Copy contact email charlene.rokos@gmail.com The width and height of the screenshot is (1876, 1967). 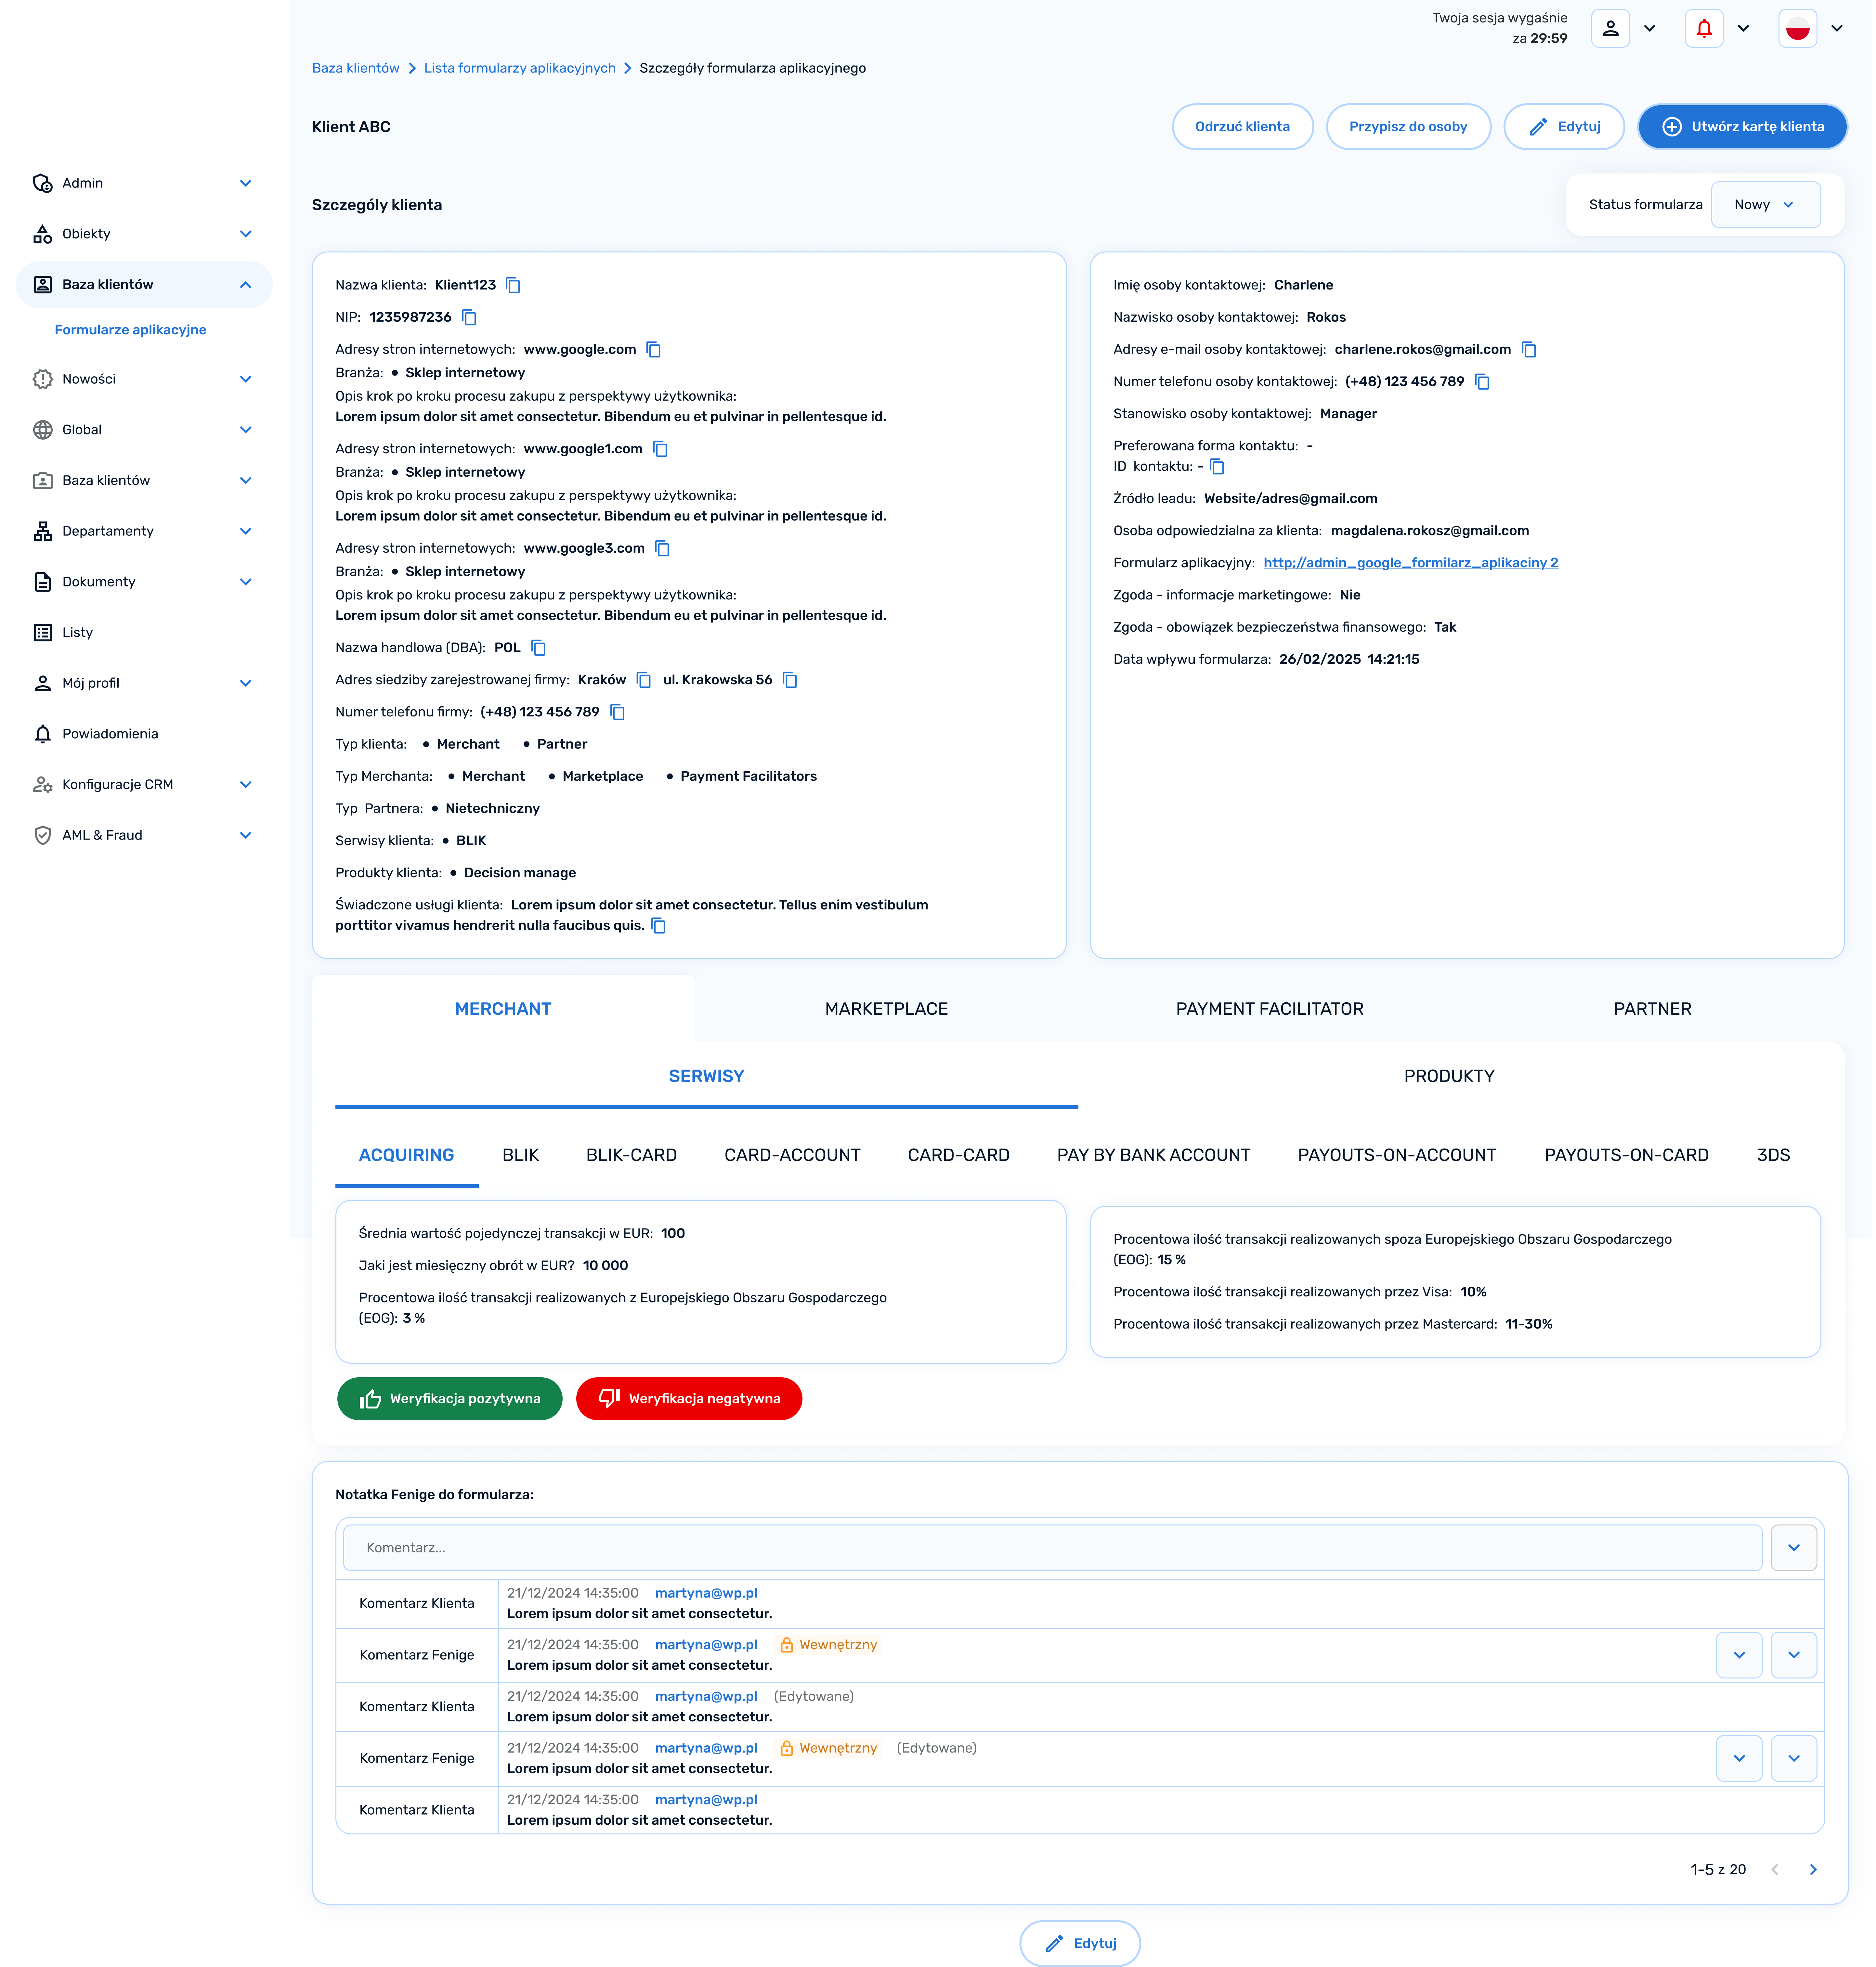tap(1528, 350)
